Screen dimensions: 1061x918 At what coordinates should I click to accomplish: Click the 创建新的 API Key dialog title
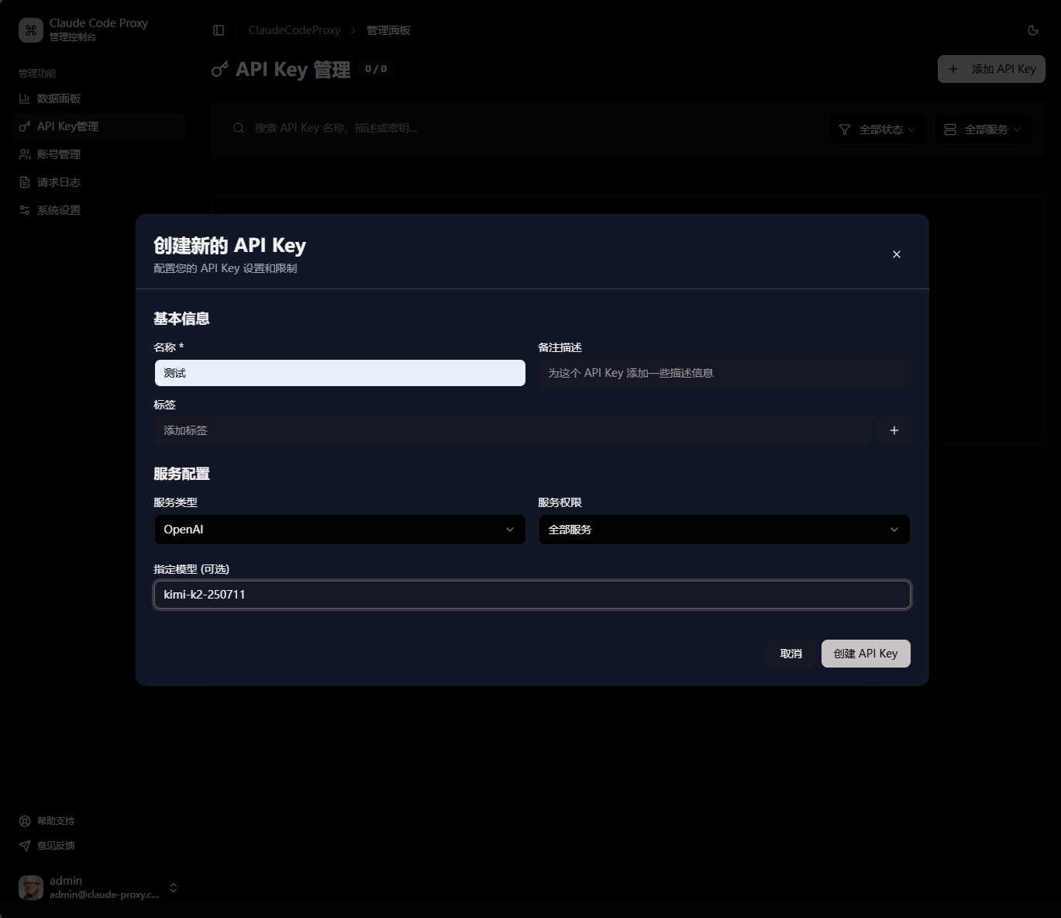tap(230, 246)
